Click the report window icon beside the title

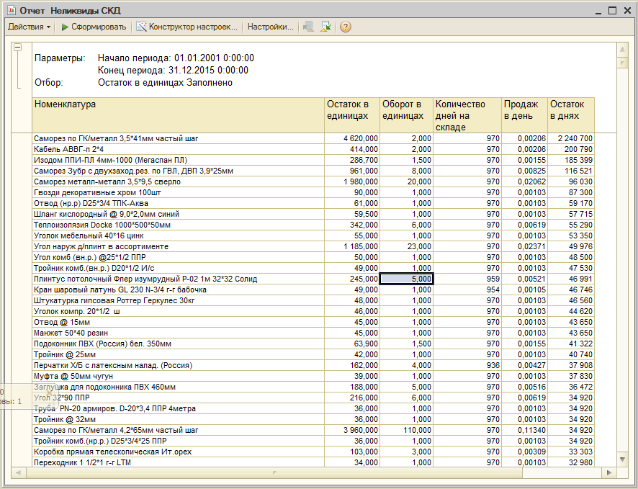pos(11,10)
